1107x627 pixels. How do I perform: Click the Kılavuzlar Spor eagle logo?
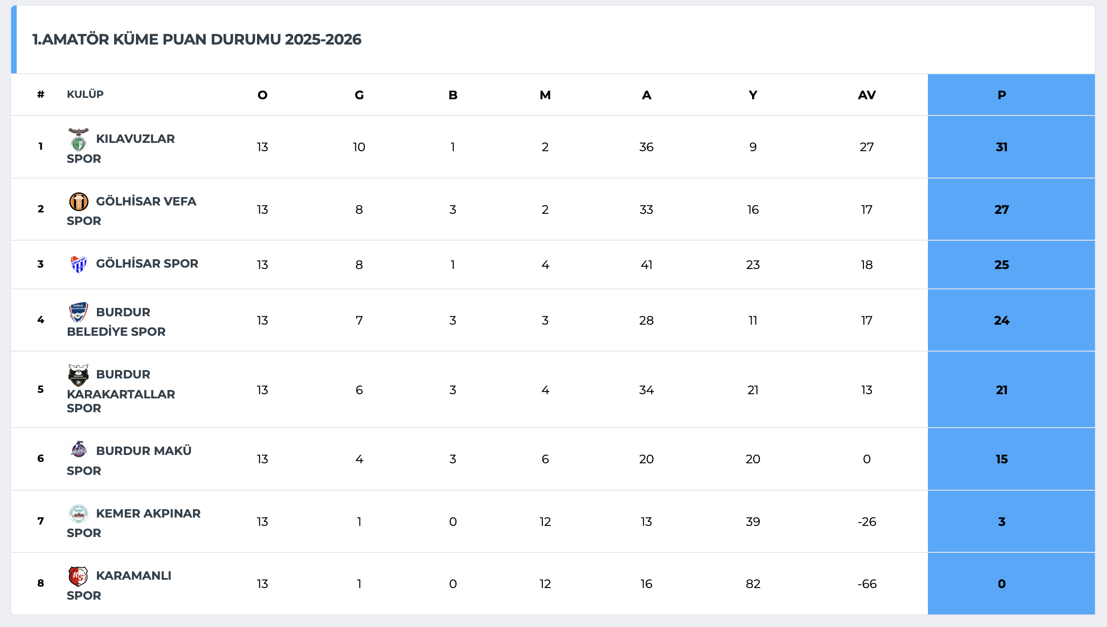click(x=78, y=139)
